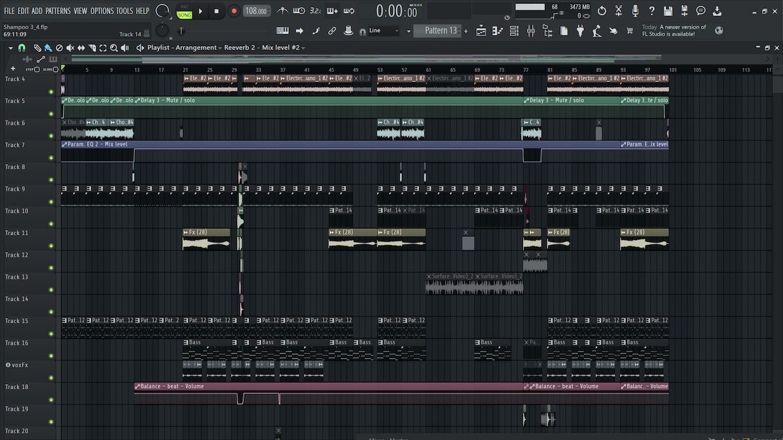The height and width of the screenshot is (440, 783).
Task: Open the pattern list arrow left of Pattern 13
Action: [409, 31]
